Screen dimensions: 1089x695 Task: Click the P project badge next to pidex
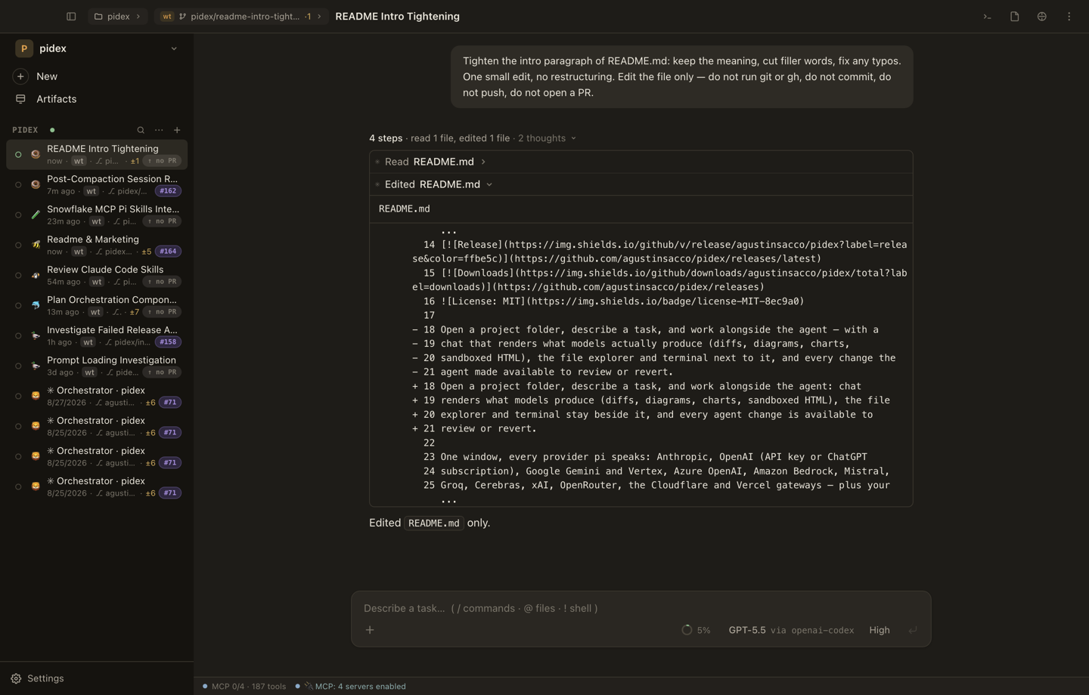24,48
